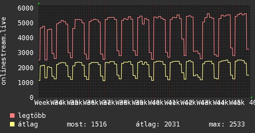This screenshot has height=133, width=255.
Task: Click the 0 y-axis label
Action: [32, 97]
